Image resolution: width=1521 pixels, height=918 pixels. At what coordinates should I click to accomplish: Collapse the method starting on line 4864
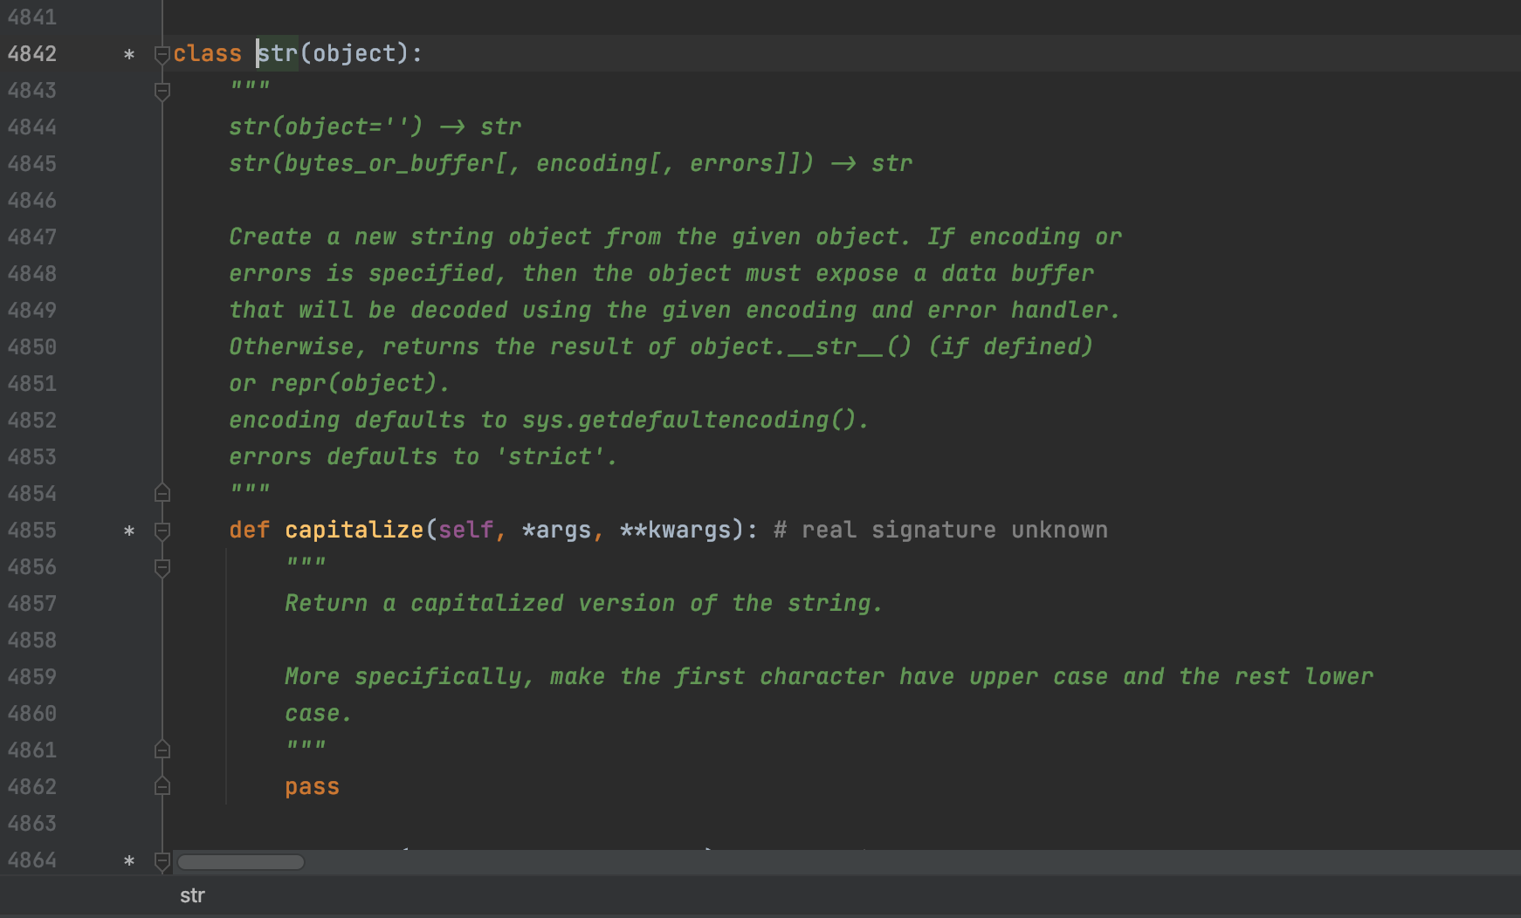pyautogui.click(x=162, y=860)
